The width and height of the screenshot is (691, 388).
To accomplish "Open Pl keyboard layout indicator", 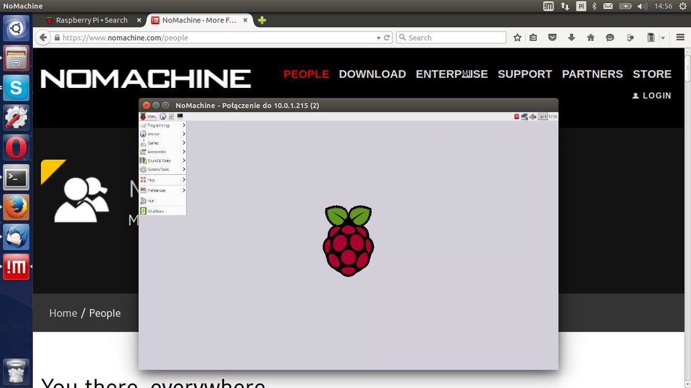I will coord(581,6).
